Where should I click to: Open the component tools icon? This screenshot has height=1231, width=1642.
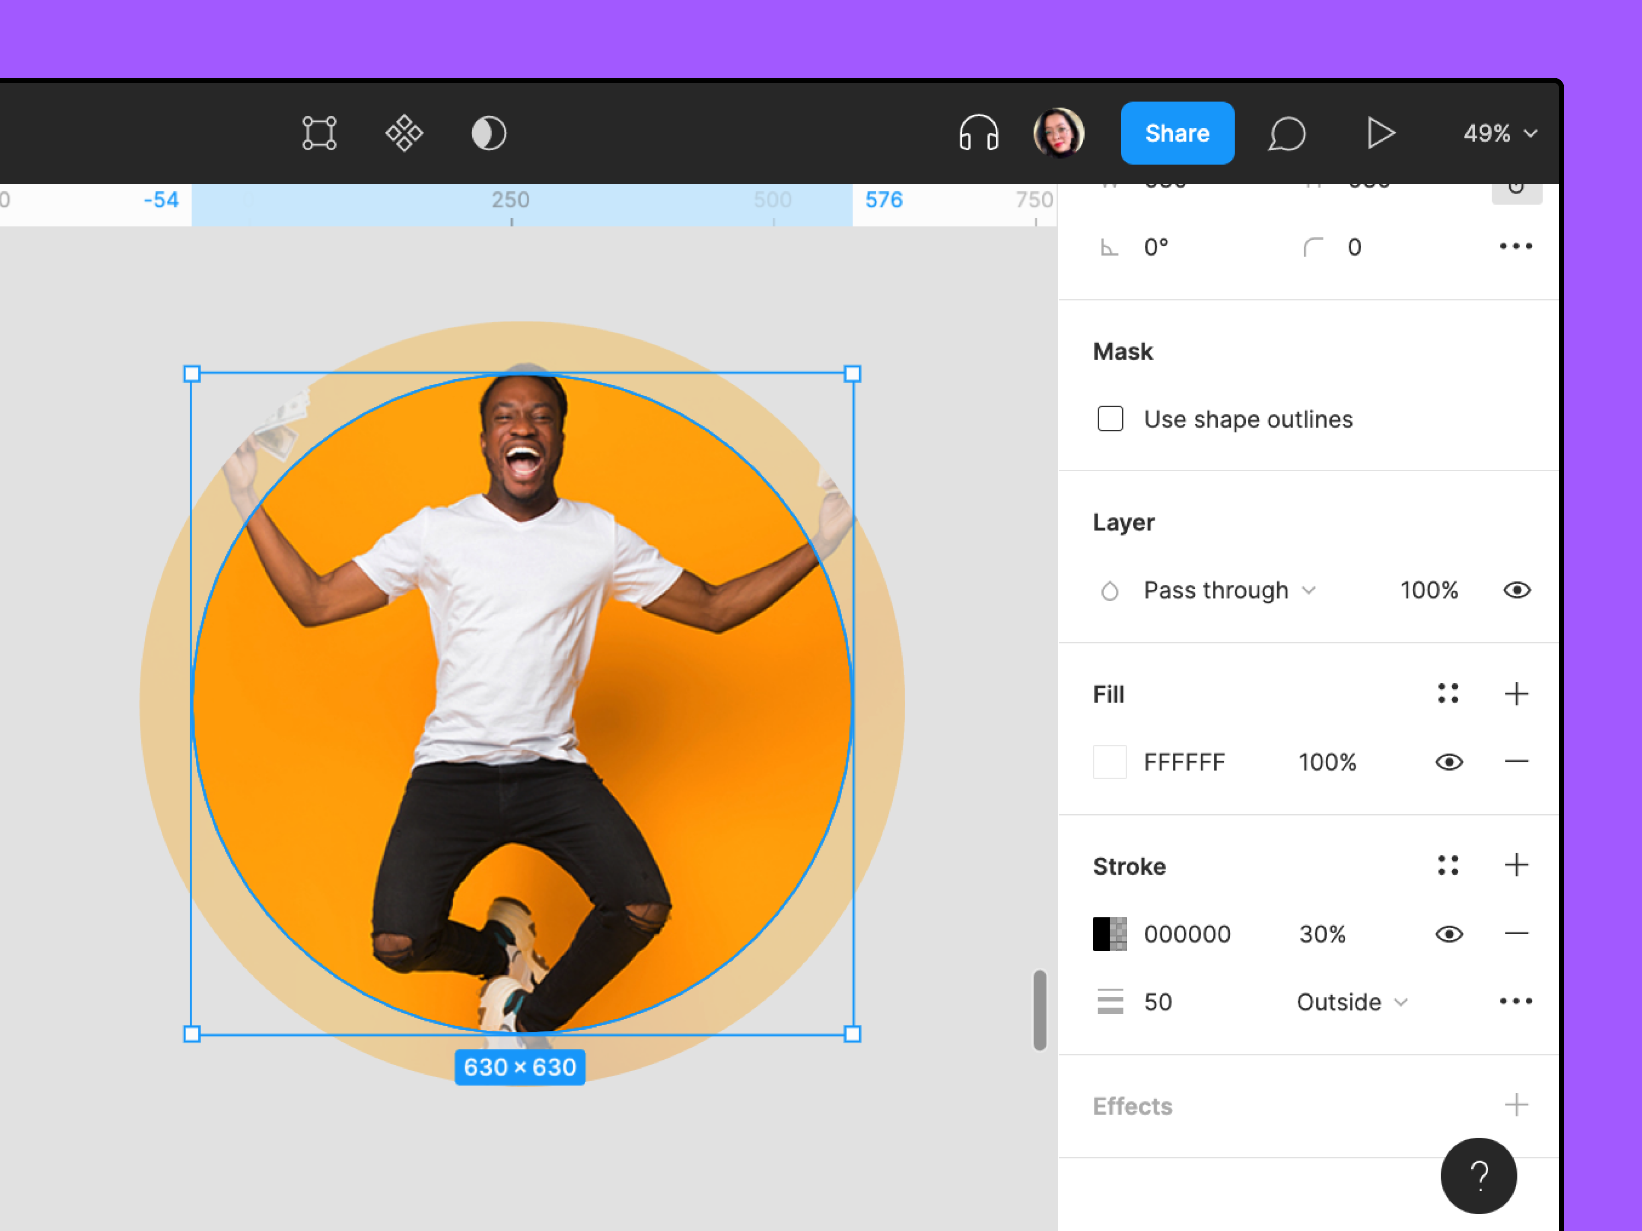click(404, 133)
